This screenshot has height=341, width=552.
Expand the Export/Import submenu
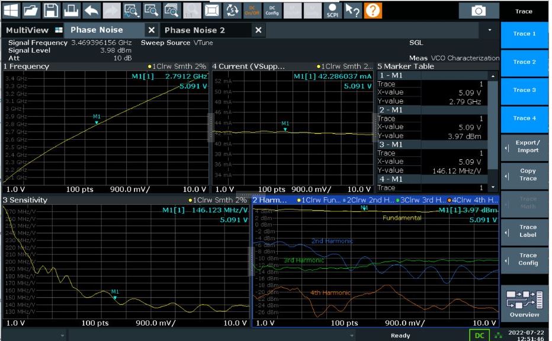pyautogui.click(x=524, y=147)
